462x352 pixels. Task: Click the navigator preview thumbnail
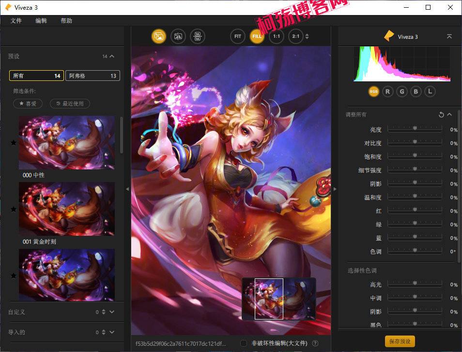coord(279,299)
